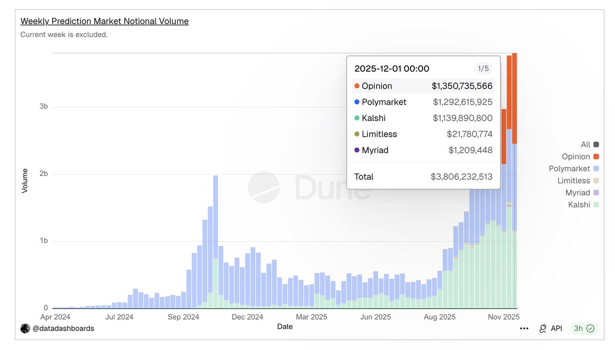
Task: Click the Sep 2024 x-axis label
Action: click(183, 317)
